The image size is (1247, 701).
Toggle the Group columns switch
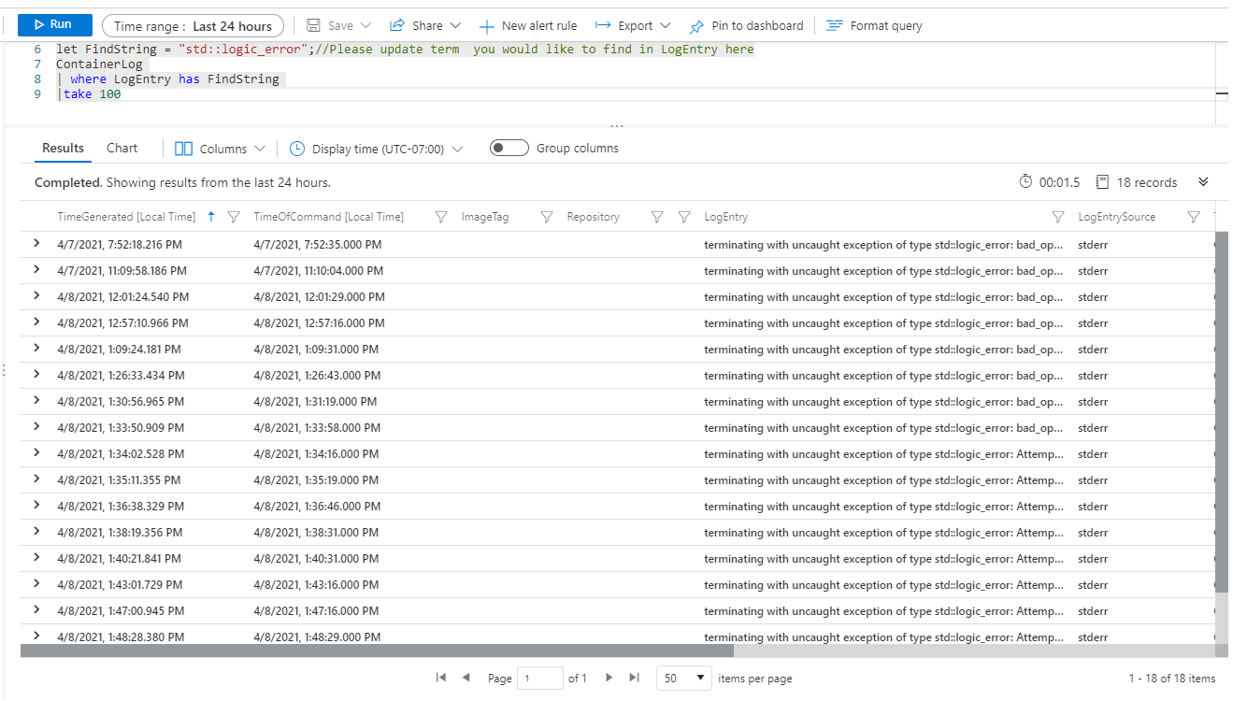(509, 148)
